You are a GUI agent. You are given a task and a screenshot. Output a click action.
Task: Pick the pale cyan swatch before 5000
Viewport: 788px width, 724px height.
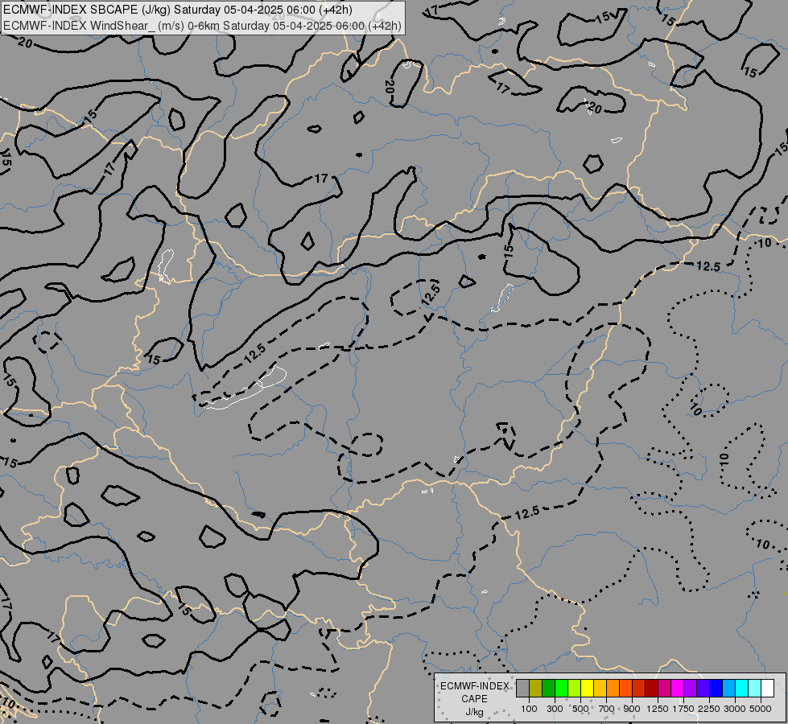[x=755, y=689]
